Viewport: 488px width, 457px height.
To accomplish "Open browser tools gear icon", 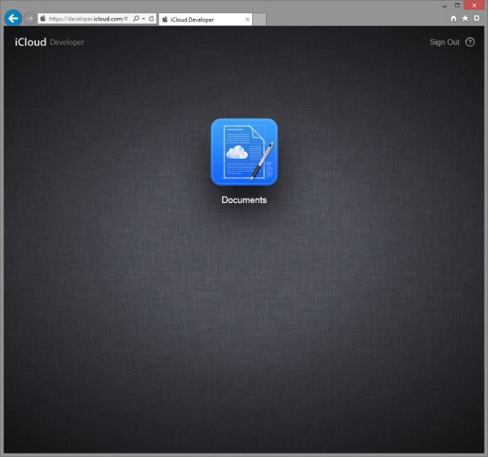I will pos(477,19).
